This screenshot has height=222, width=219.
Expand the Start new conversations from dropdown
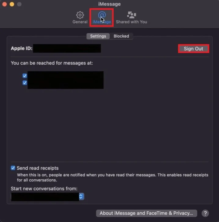pos(48,196)
